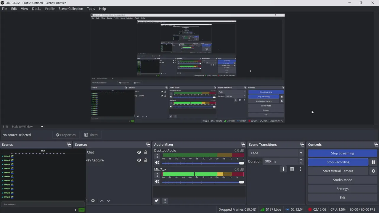
Task: Move source up
Action: [x=102, y=201]
